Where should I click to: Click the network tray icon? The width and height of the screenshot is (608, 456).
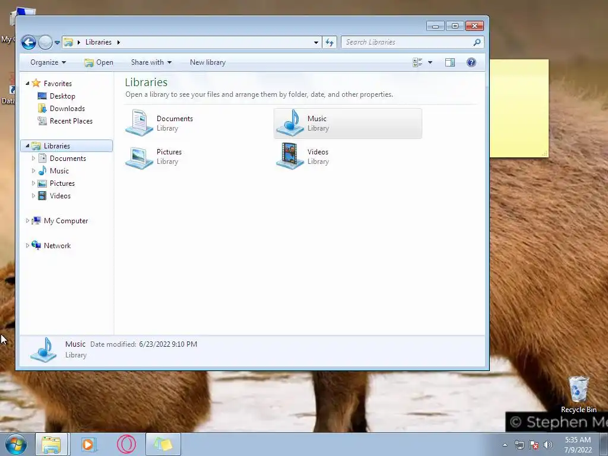(519, 445)
